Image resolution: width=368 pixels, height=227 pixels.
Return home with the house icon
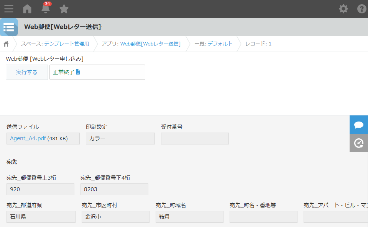(x=27, y=8)
